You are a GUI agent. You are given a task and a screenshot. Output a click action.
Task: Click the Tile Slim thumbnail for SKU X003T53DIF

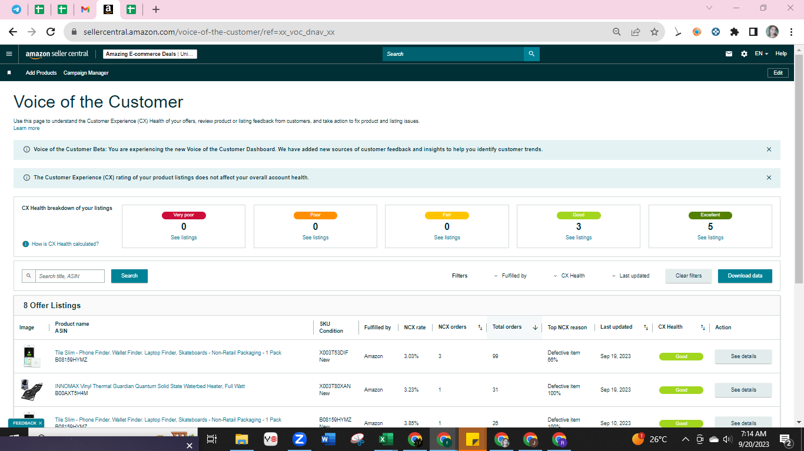coord(31,356)
